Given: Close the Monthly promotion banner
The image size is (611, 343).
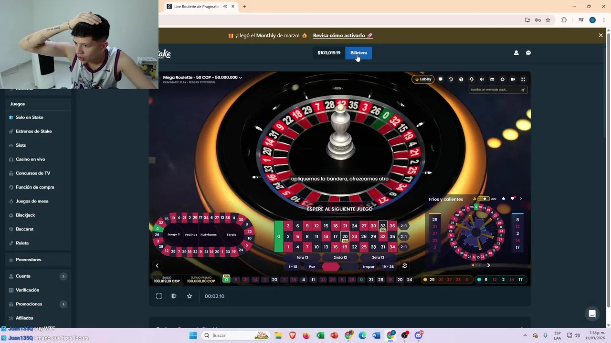Looking at the screenshot, I should click(601, 35).
